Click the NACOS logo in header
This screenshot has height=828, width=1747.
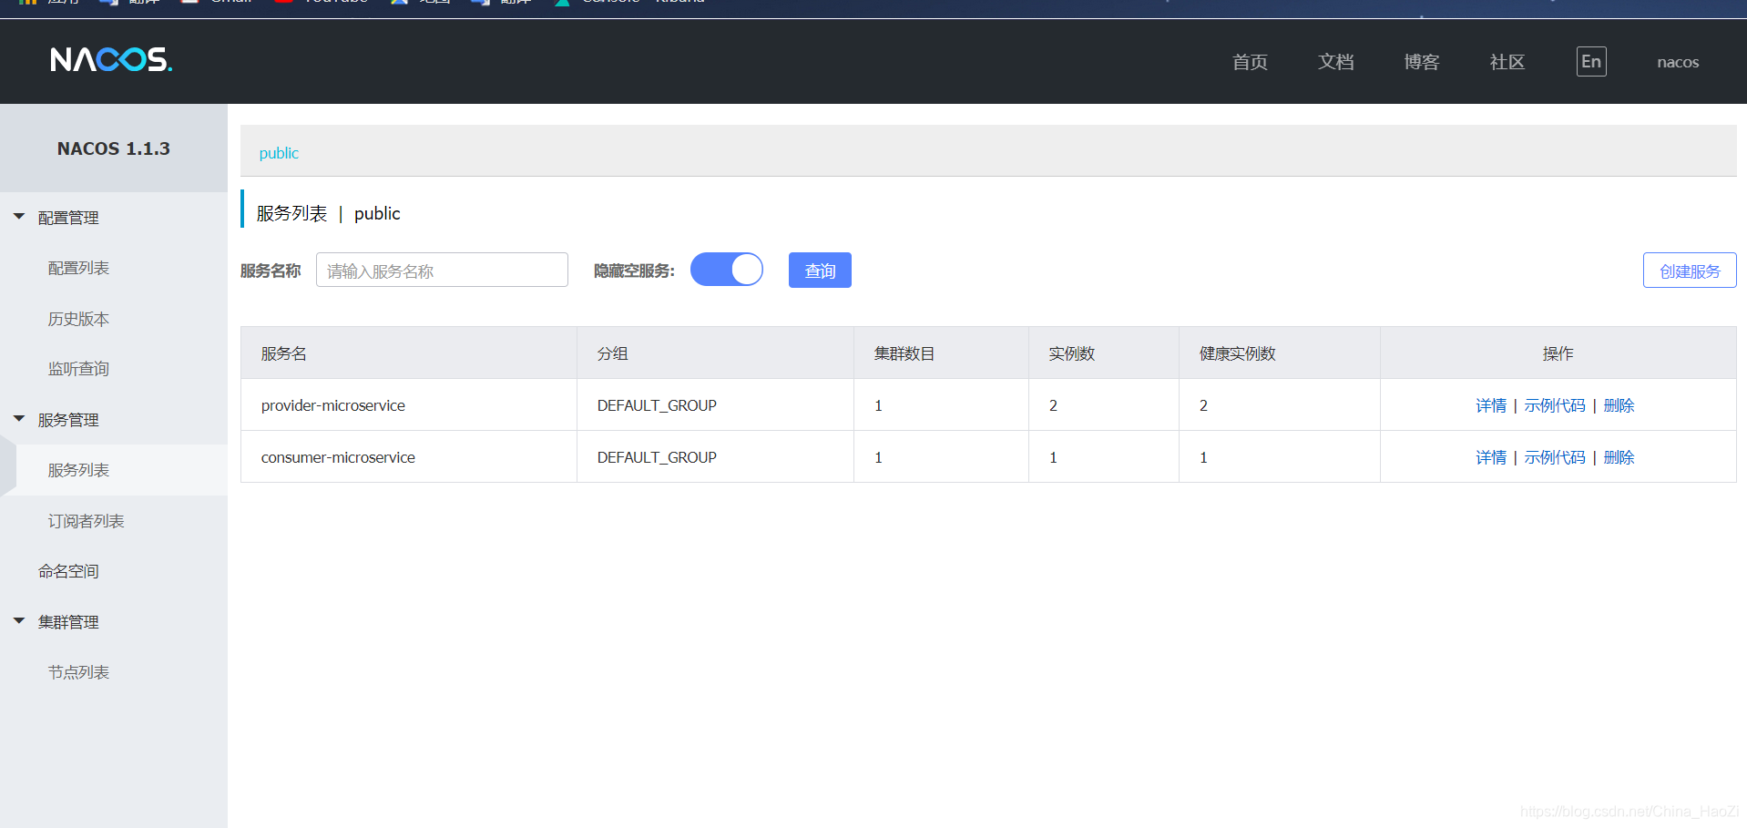tap(111, 60)
